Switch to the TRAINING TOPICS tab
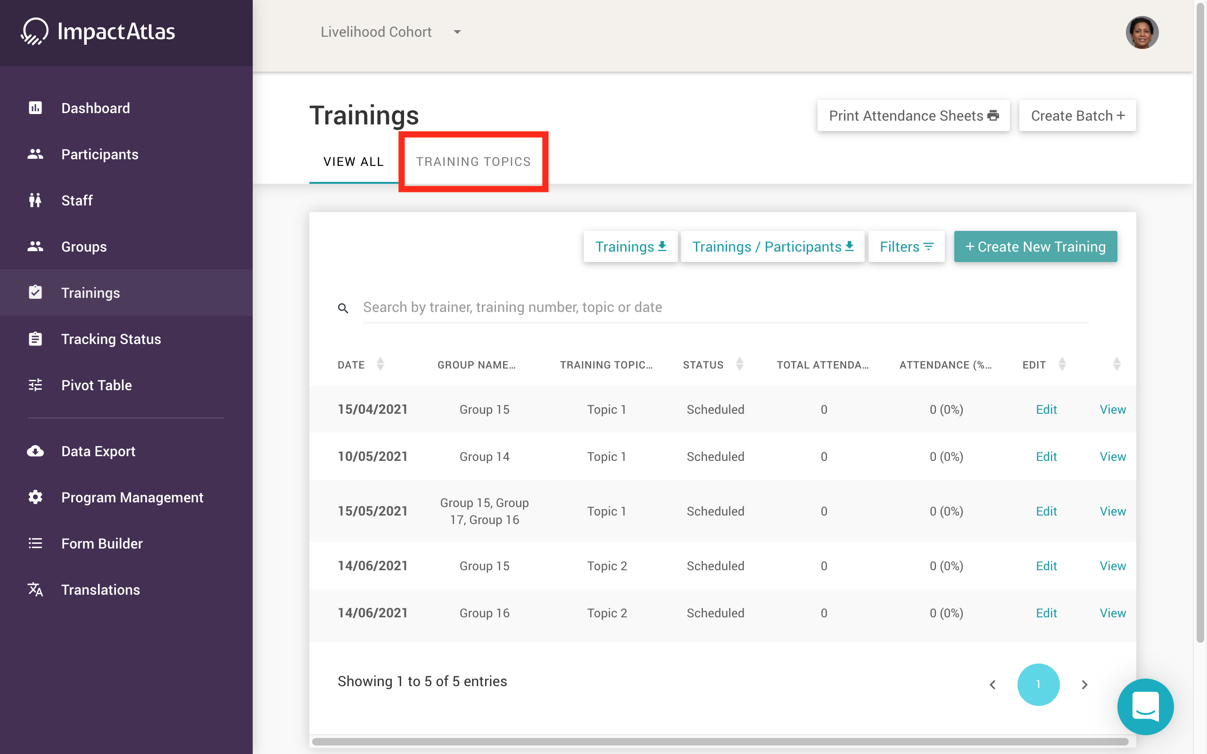The image size is (1207, 754). [x=473, y=161]
